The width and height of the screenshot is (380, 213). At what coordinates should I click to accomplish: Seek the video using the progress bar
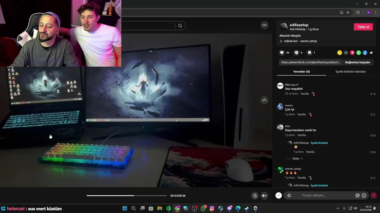pos(126,196)
